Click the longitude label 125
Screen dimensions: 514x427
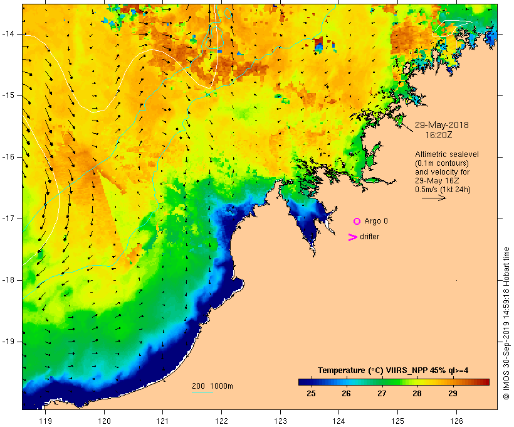tap(398, 421)
